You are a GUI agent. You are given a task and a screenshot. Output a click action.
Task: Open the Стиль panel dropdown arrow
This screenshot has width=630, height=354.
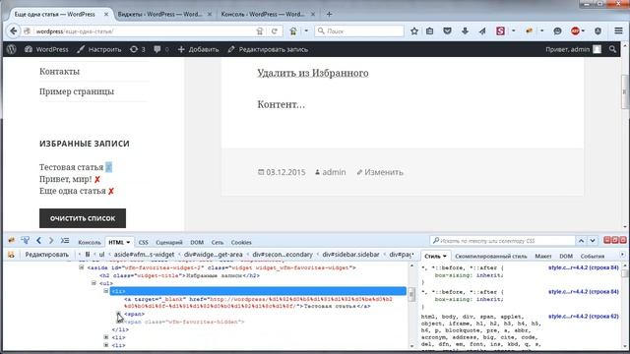click(x=444, y=256)
